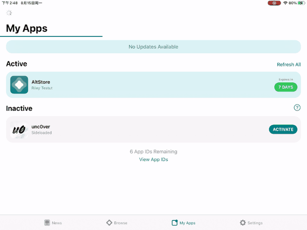Switch to the News tab
Image resolution: width=307 pixels, height=230 pixels.
tap(53, 223)
